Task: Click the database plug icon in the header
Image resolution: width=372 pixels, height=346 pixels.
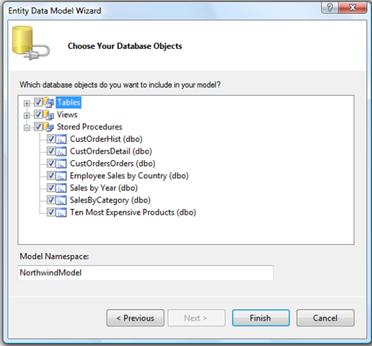Action: tap(31, 43)
